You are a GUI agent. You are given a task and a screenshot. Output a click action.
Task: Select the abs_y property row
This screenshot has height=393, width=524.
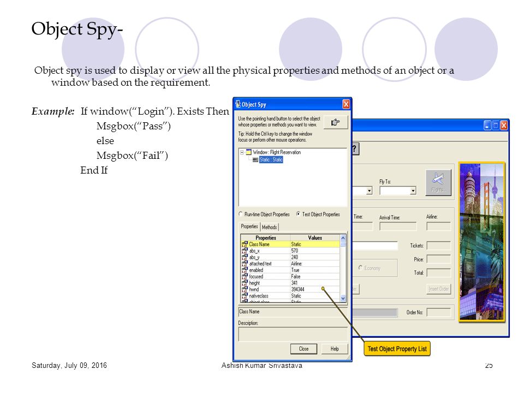(x=290, y=257)
